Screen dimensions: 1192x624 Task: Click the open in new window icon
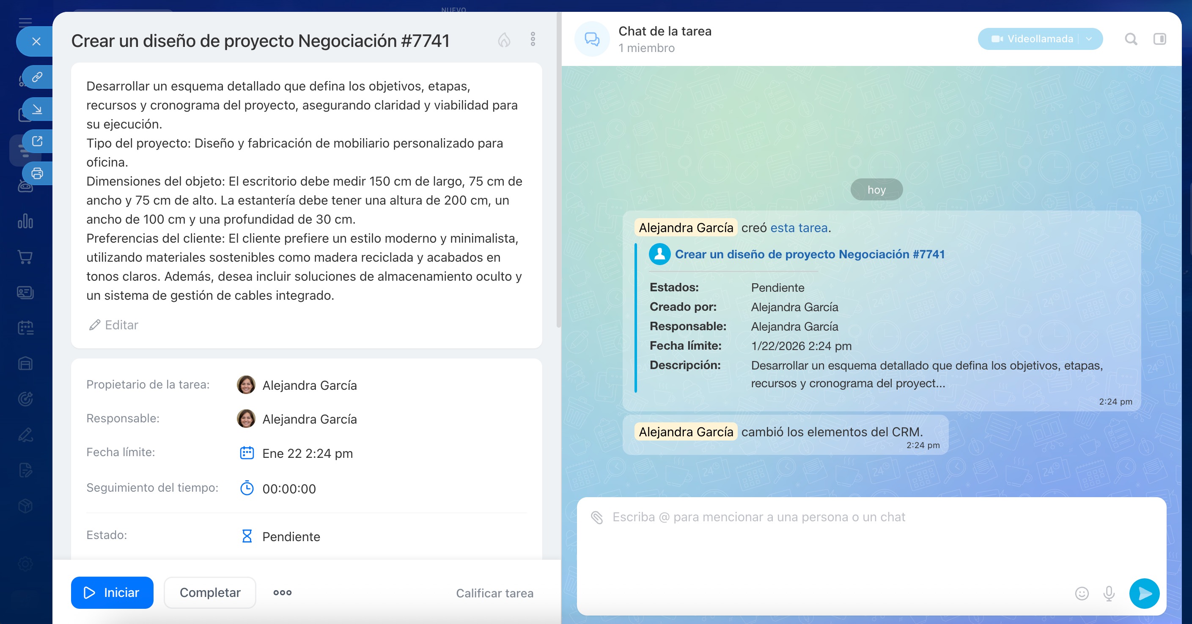click(x=37, y=141)
